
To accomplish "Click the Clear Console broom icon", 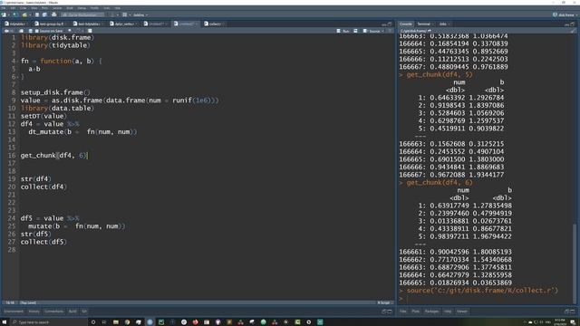I will pyautogui.click(x=573, y=31).
